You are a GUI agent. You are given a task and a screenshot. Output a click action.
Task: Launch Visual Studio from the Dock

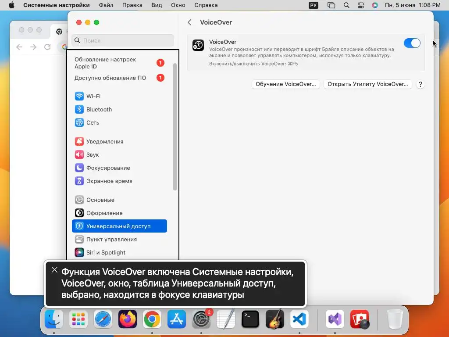click(335, 319)
